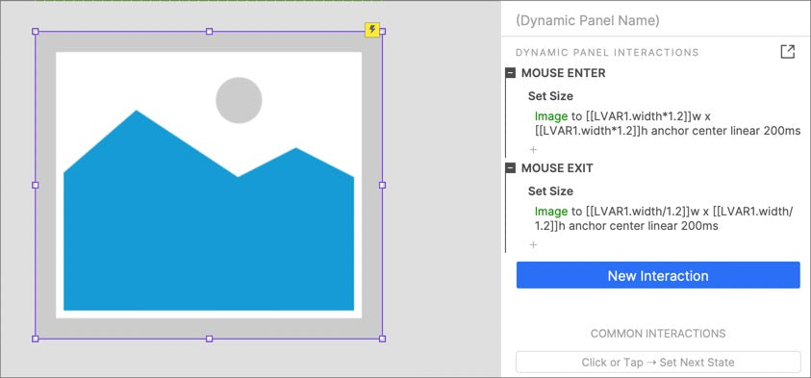Image resolution: width=811 pixels, height=378 pixels.
Task: Click the left-middle resize handle
Action: click(x=36, y=185)
